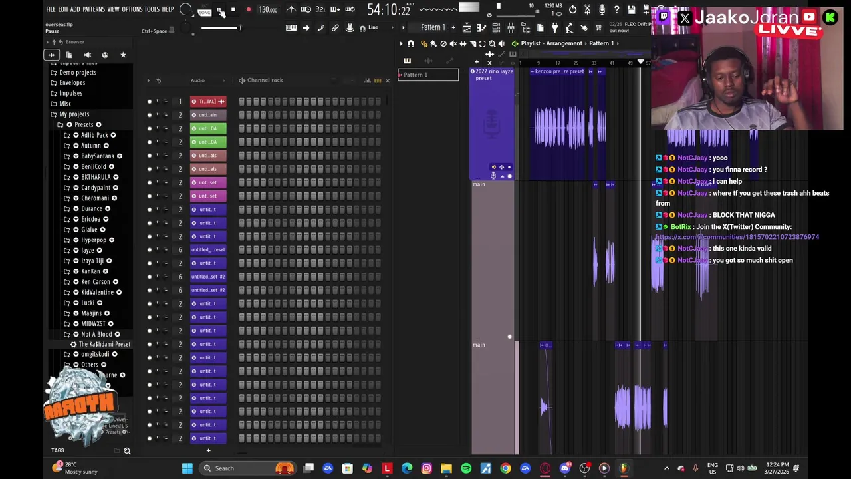Image resolution: width=851 pixels, height=479 pixels.
Task: Select the playlist Slip tool
Action: click(463, 43)
